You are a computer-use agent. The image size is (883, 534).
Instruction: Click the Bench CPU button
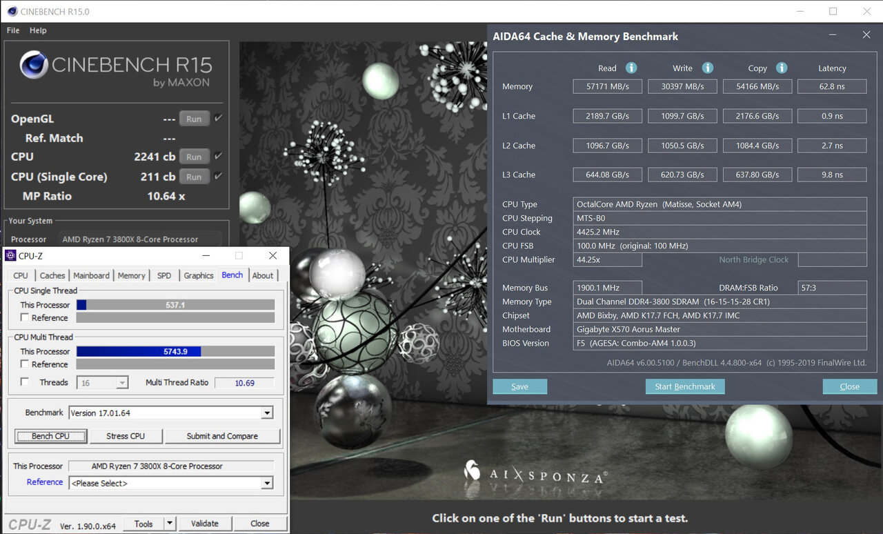click(51, 436)
